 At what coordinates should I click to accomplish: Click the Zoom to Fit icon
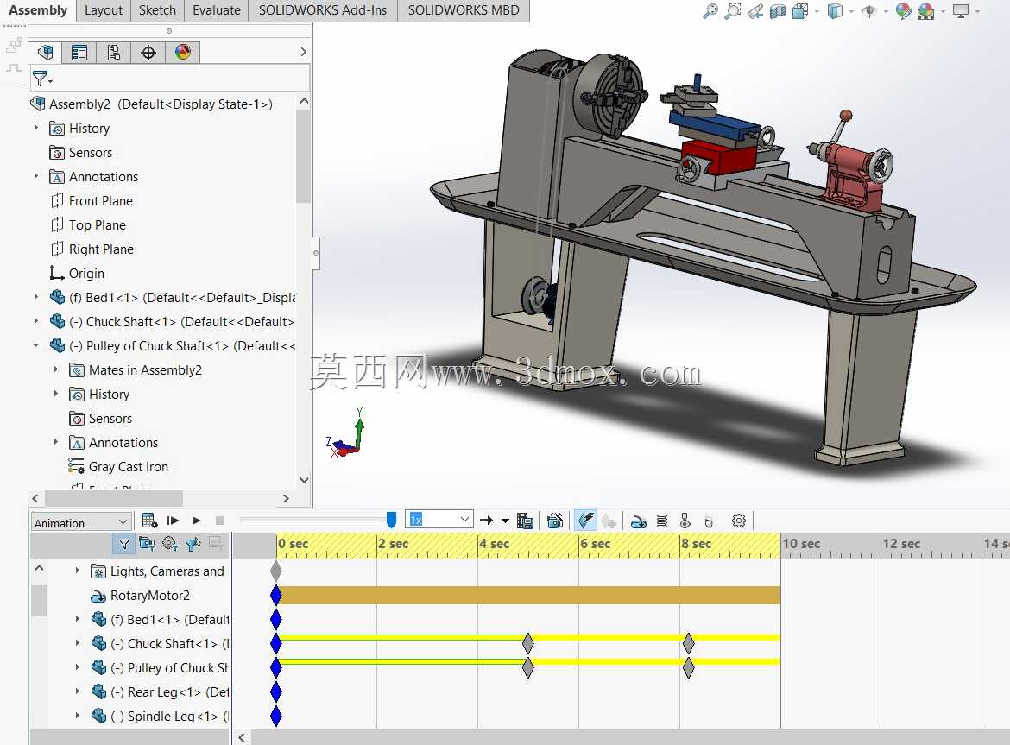coord(710,11)
